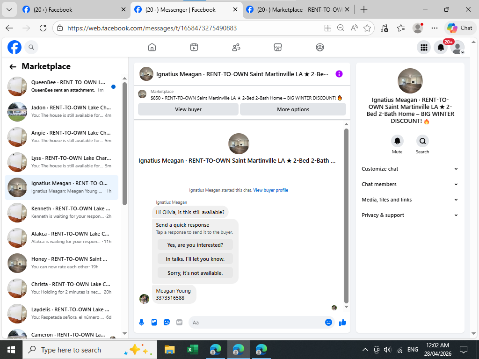Expand Customize chat section
479x359 pixels.
pos(410,169)
